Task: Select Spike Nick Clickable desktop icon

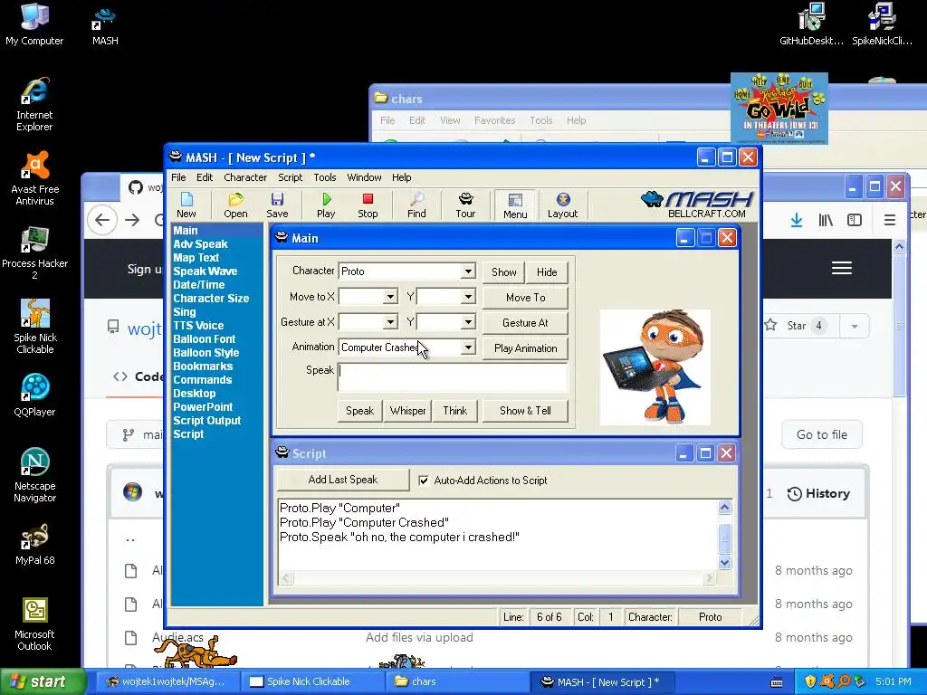Action: pos(34,327)
